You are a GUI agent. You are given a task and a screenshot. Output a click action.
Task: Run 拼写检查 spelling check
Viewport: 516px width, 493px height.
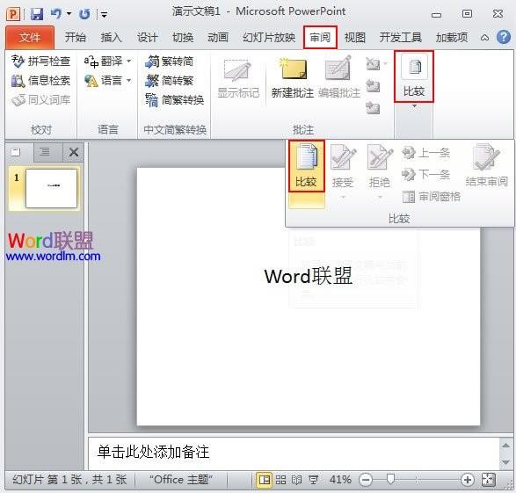(40, 62)
